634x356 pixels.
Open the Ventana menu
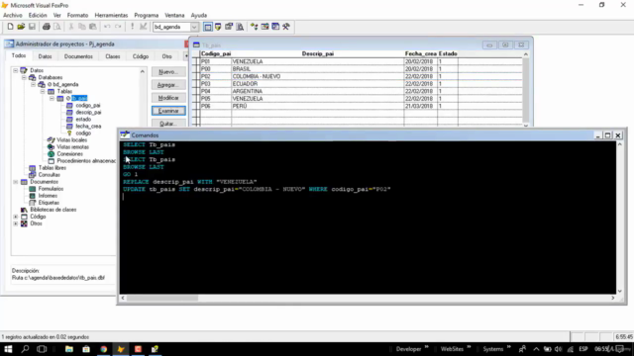tap(174, 16)
